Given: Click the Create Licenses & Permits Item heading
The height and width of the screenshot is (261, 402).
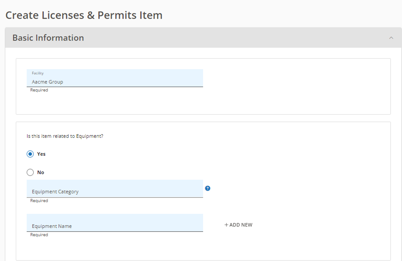Looking at the screenshot, I should [x=84, y=15].
